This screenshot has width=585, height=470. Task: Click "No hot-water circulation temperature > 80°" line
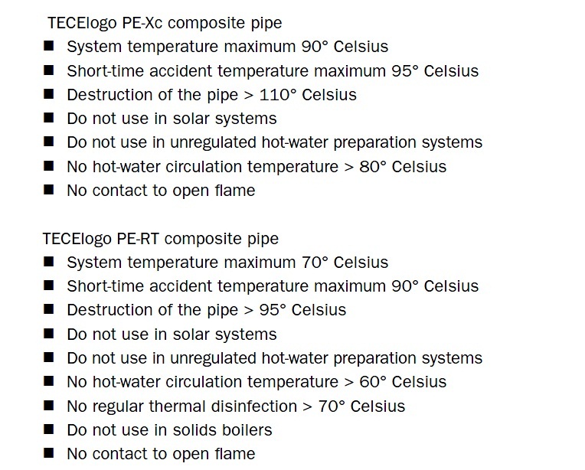[257, 166]
